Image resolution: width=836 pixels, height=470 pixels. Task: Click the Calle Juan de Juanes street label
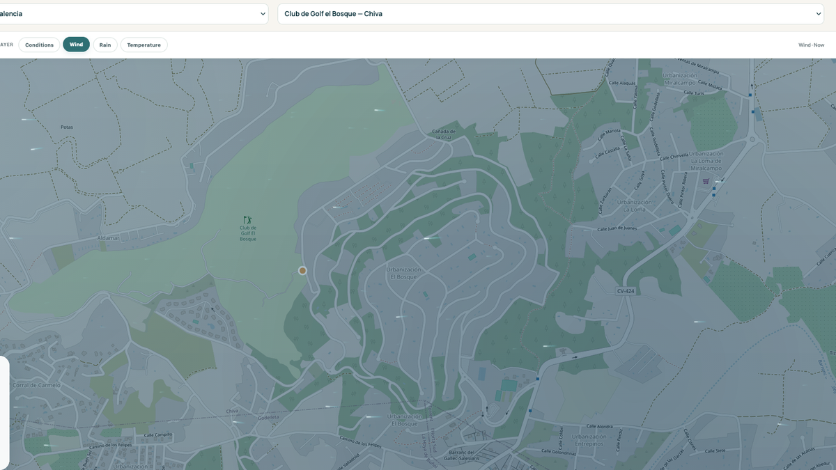[618, 228]
